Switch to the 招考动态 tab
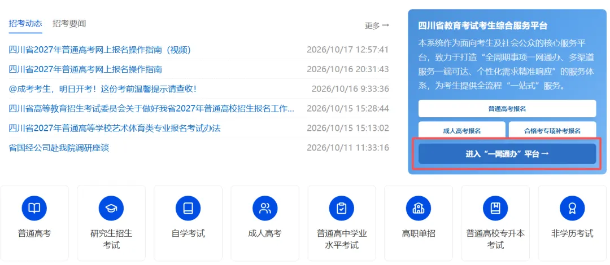The width and height of the screenshot is (610, 265). tap(25, 23)
